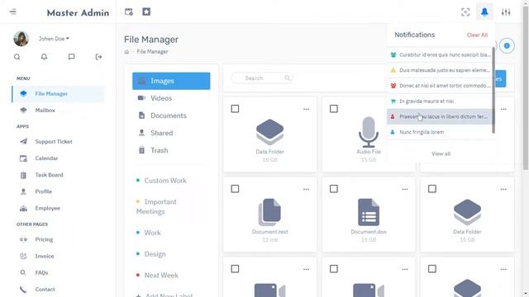
Task: Check the first Data Folder checkbox
Action: pyautogui.click(x=235, y=109)
